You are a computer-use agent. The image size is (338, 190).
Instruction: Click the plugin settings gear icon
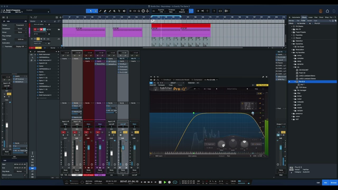click(253, 85)
